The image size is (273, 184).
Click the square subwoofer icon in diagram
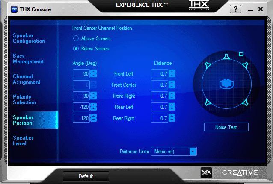click(241, 54)
